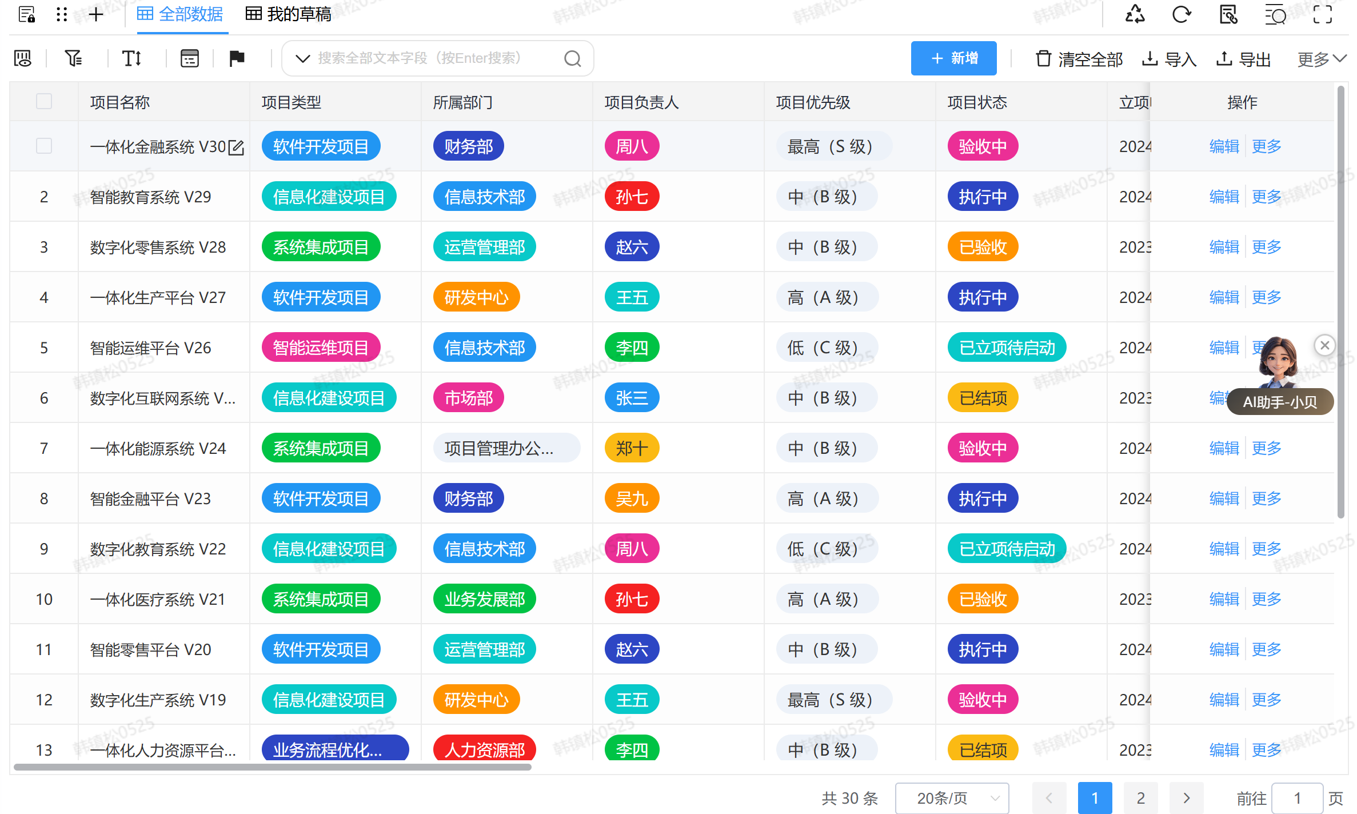This screenshot has height=814, width=1357.
Task: Click 更多 for 智能教育系统 V29 row
Action: coord(1266,197)
